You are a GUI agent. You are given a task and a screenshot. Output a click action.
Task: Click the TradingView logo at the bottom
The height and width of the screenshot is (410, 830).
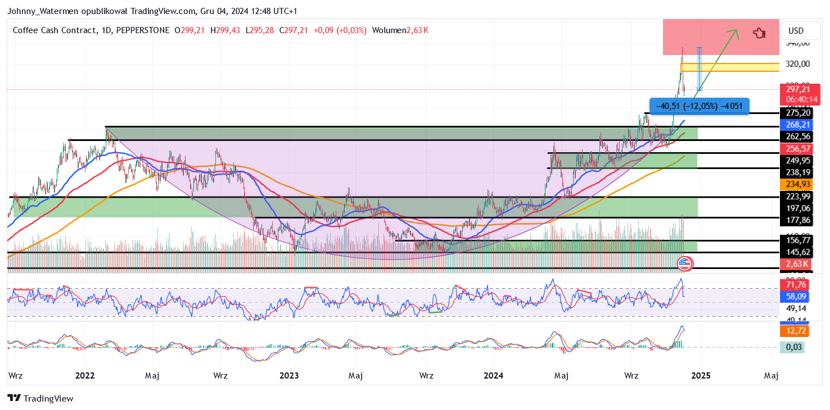40,398
